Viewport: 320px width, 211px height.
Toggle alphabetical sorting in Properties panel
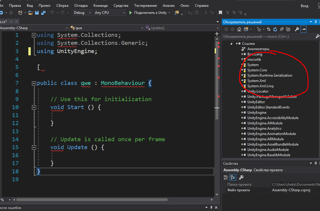tap(233, 177)
